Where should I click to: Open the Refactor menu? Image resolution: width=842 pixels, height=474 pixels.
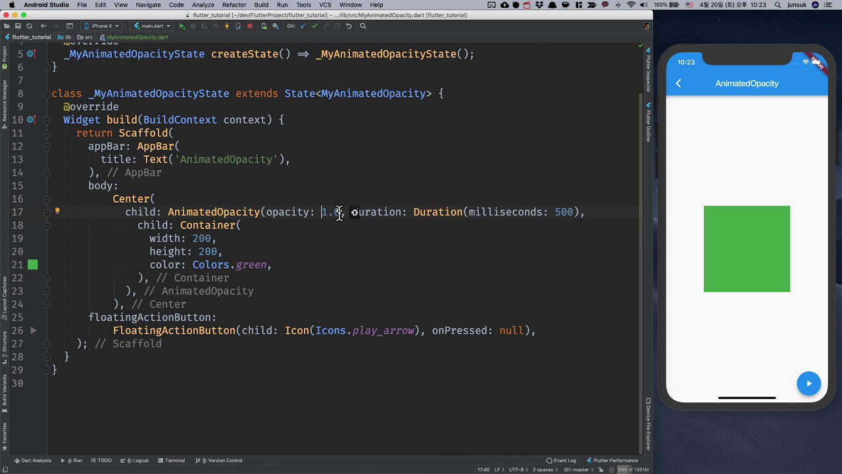coord(234,5)
